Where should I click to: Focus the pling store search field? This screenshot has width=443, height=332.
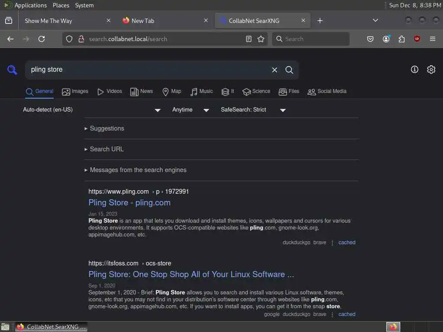147,70
